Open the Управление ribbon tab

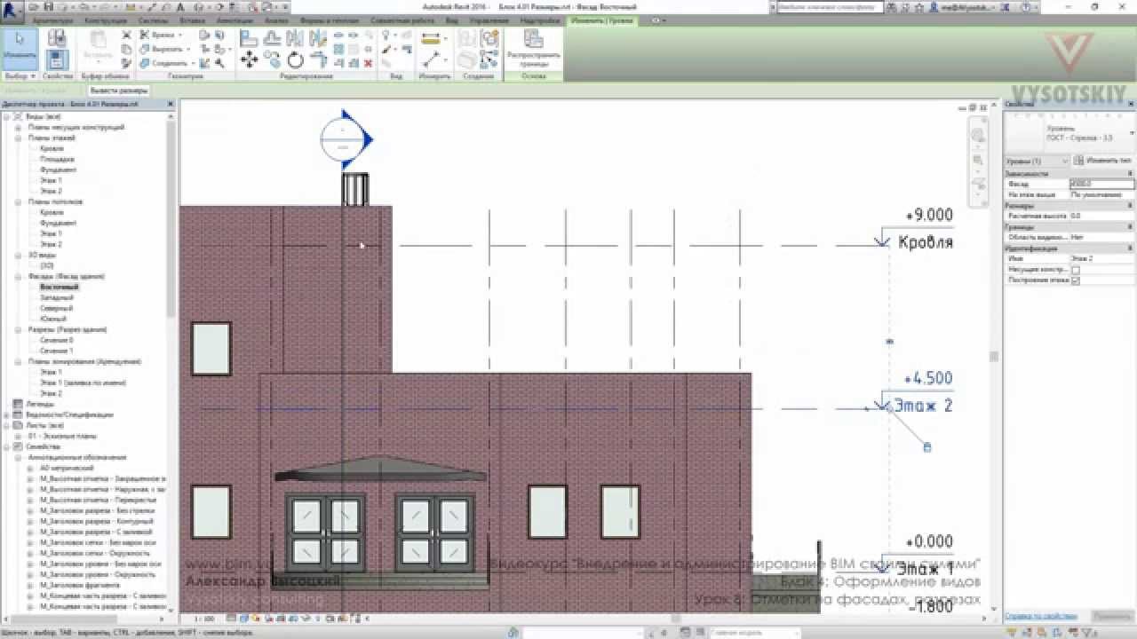[489, 20]
